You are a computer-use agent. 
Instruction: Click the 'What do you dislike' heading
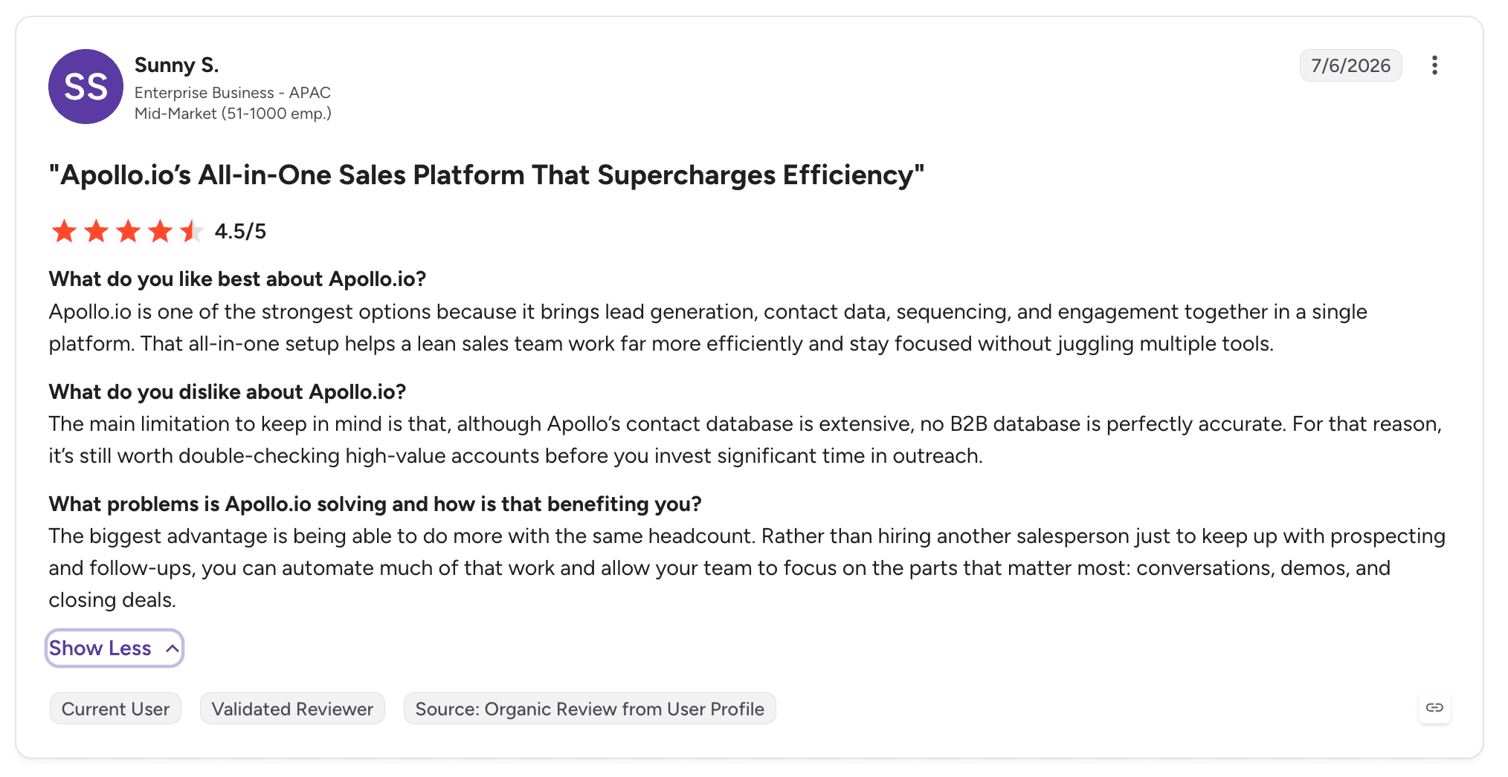tap(228, 391)
